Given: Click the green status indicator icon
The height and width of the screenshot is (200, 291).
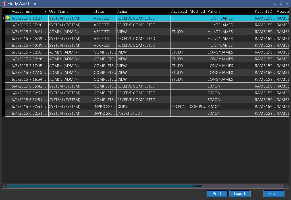Looking at the screenshot, I should [x=8, y=18].
